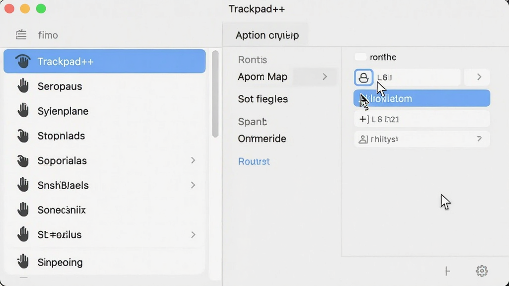Click the green maximize window button
This screenshot has height=286, width=509.
click(41, 9)
